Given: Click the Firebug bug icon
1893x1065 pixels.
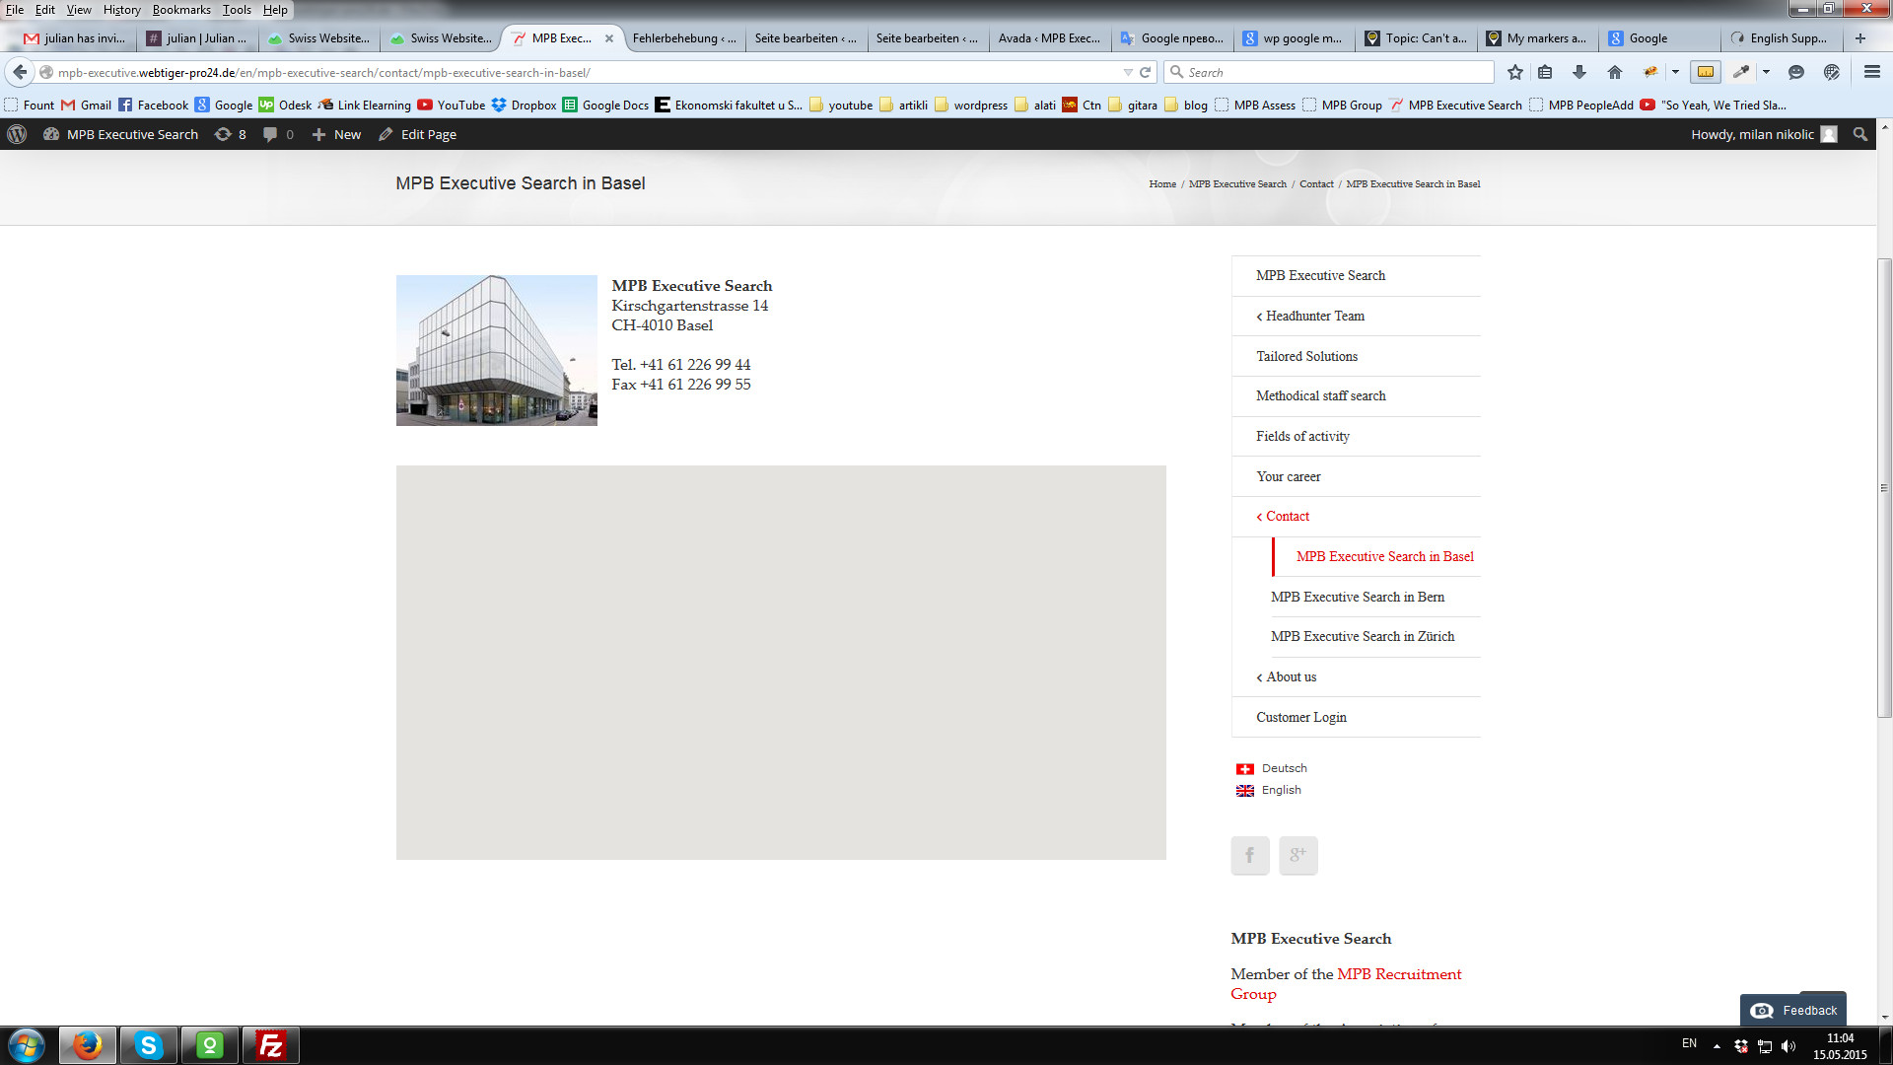Looking at the screenshot, I should point(1650,72).
